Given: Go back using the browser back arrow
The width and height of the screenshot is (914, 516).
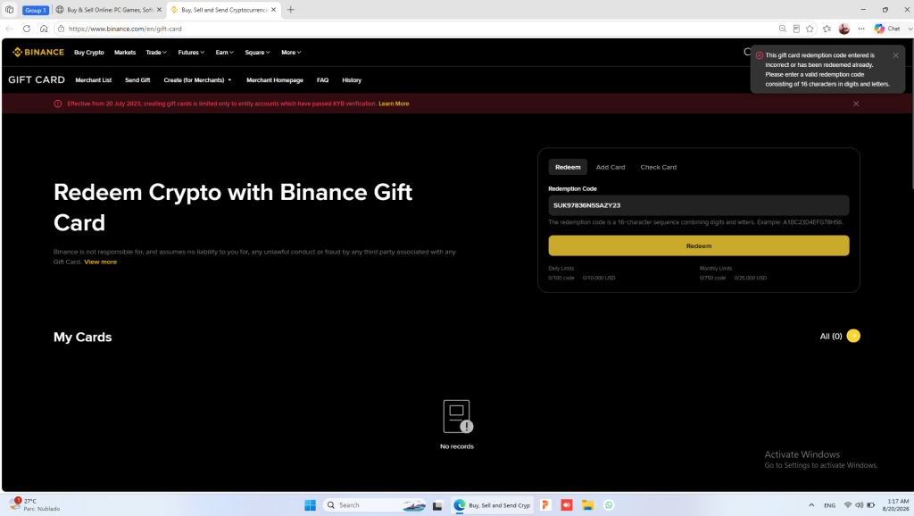Looking at the screenshot, I should click(x=9, y=29).
